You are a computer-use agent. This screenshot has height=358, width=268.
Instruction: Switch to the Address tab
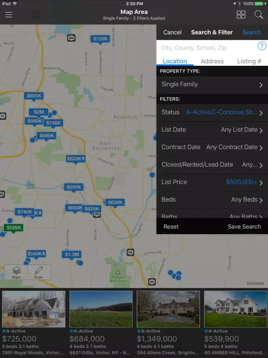click(x=212, y=61)
